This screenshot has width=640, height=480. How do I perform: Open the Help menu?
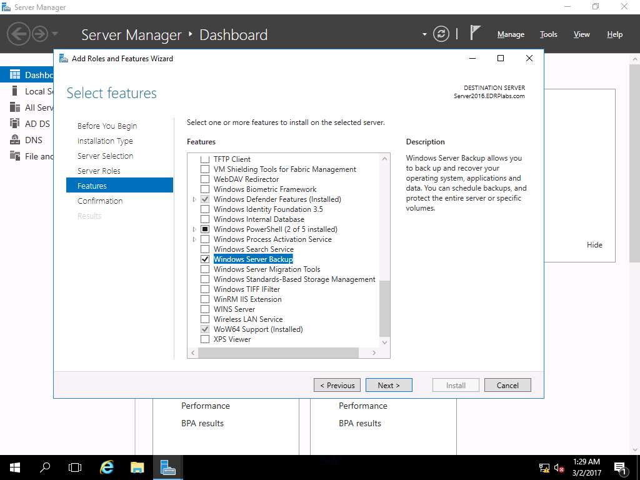[615, 34]
